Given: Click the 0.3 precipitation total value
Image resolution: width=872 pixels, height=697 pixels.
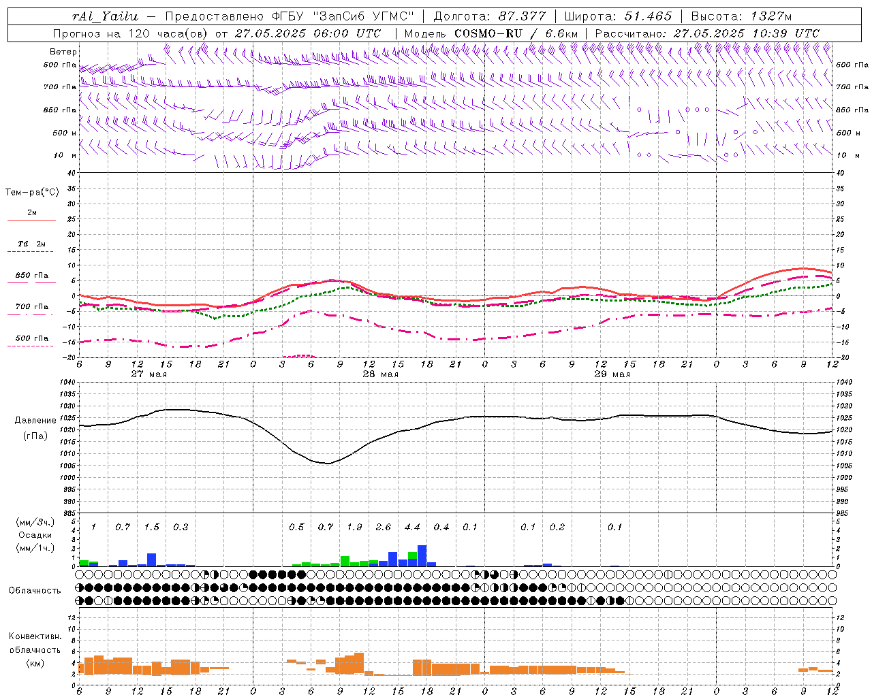Looking at the screenshot, I should [181, 528].
